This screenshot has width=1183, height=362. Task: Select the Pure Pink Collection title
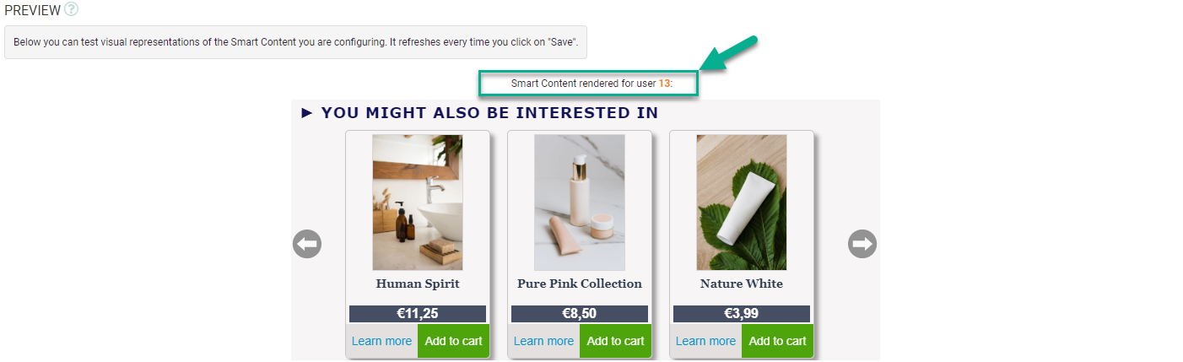click(x=580, y=284)
